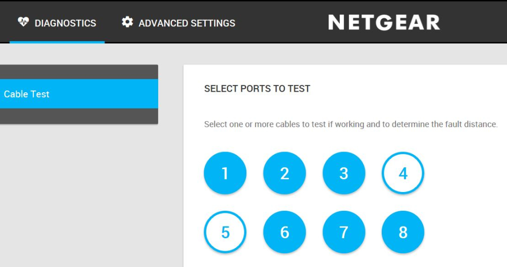Image resolution: width=507 pixels, height=267 pixels.
Task: Click the dark bar above Cable Test
Action: 79,71
